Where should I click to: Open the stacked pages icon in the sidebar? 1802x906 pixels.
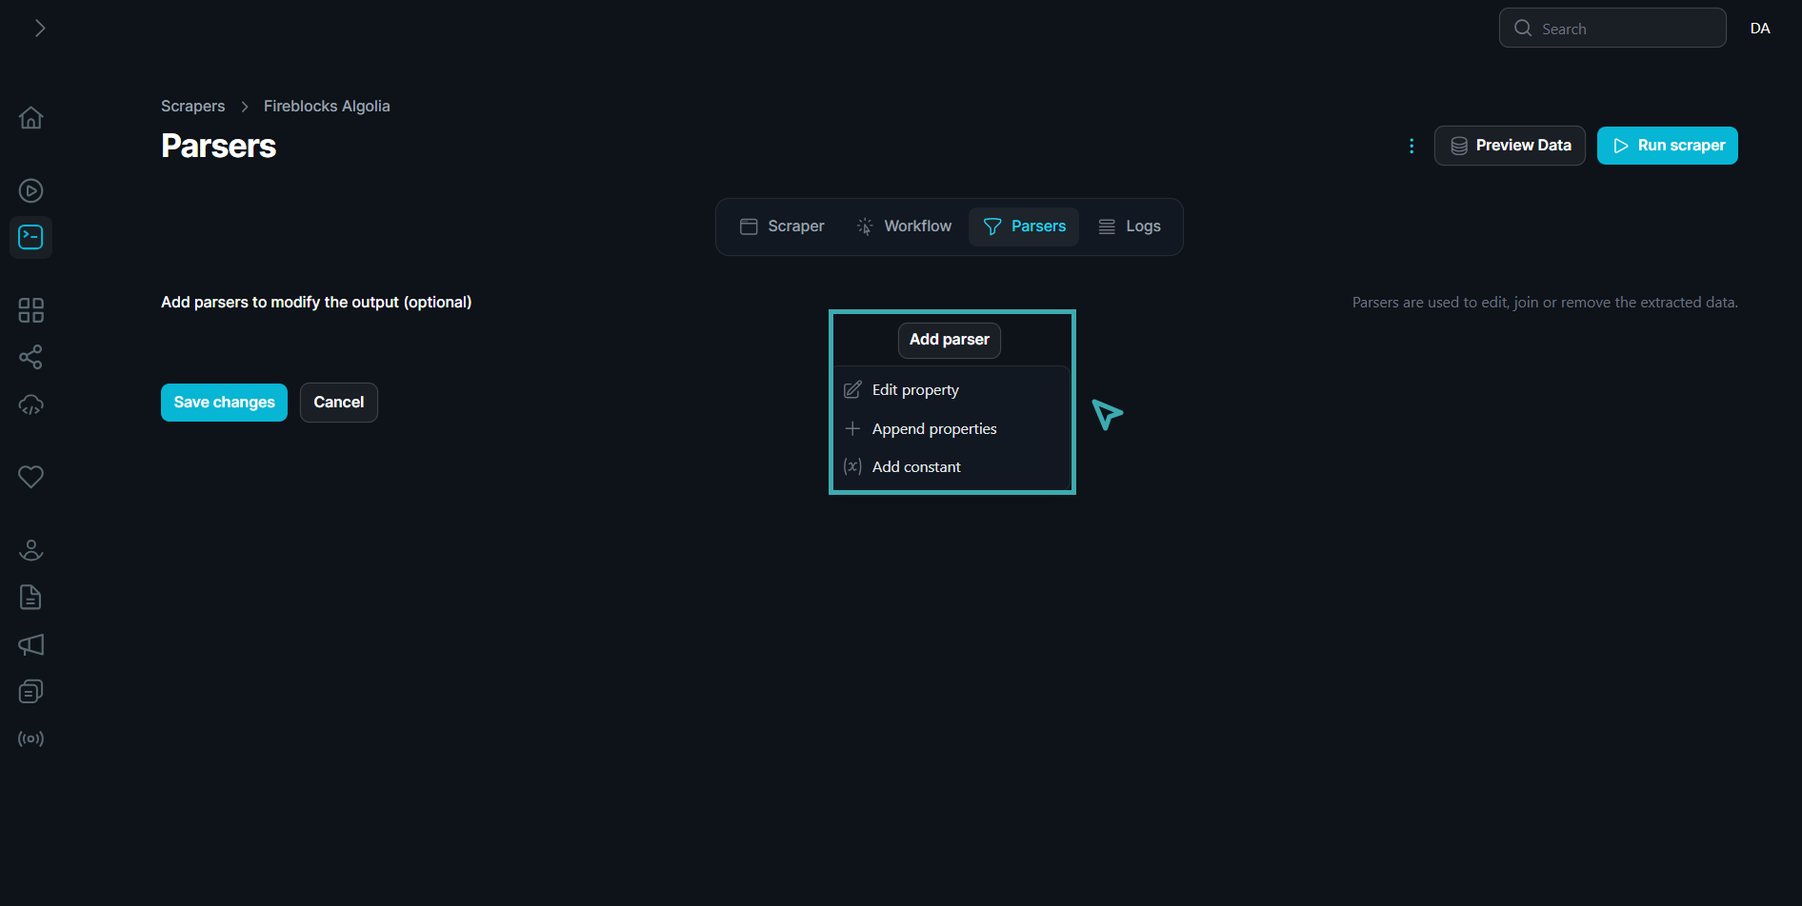point(31,692)
